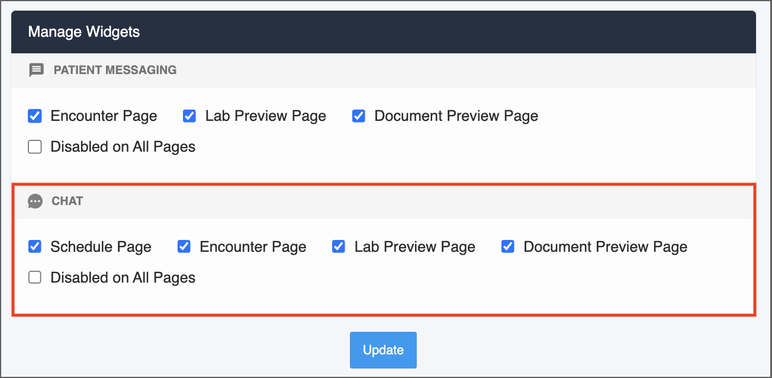Uncheck Encounter Page under Chat
Screen dimensions: 772x378
click(184, 246)
